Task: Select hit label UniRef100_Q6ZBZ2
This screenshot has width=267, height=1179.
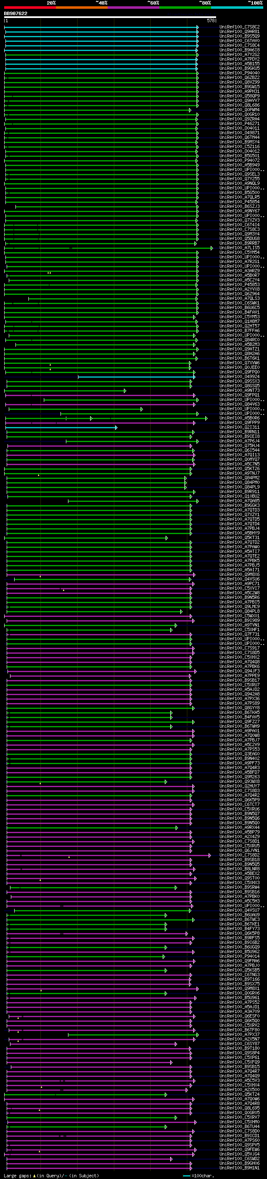Action: click(239, 77)
